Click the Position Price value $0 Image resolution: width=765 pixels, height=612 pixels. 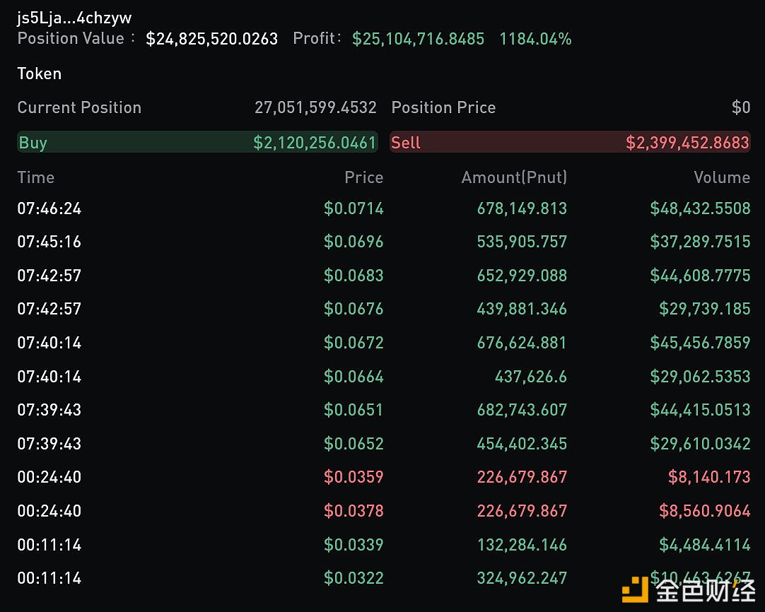[x=740, y=107]
